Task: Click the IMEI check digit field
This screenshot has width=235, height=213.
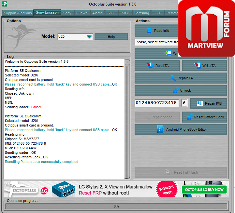Action: [x=184, y=103]
